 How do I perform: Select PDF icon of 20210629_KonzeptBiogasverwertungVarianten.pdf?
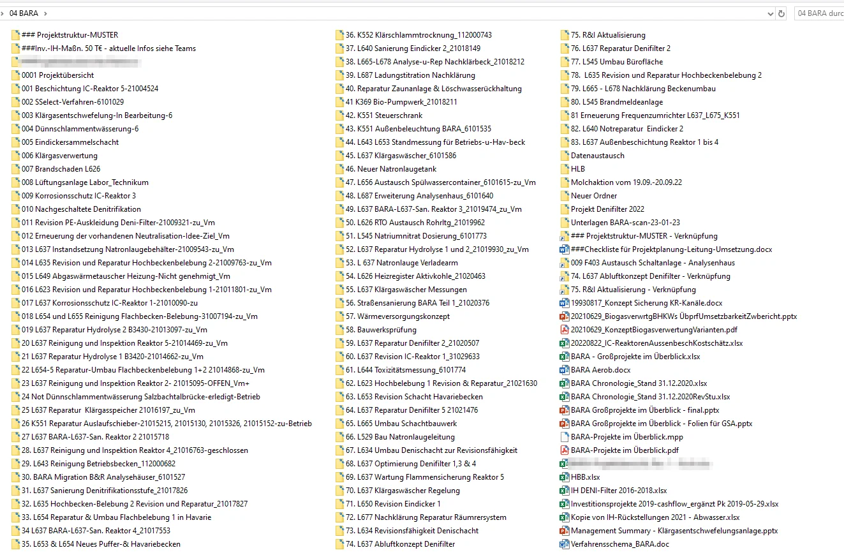564,330
